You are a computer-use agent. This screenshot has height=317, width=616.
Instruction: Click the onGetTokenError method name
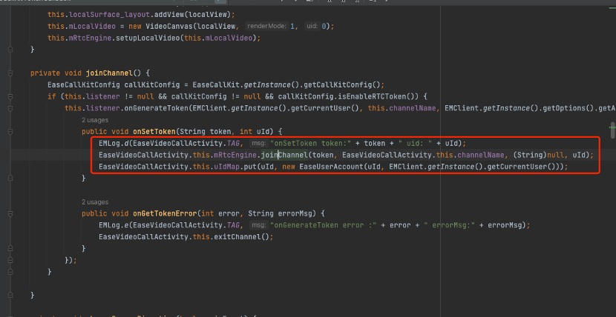click(x=165, y=213)
